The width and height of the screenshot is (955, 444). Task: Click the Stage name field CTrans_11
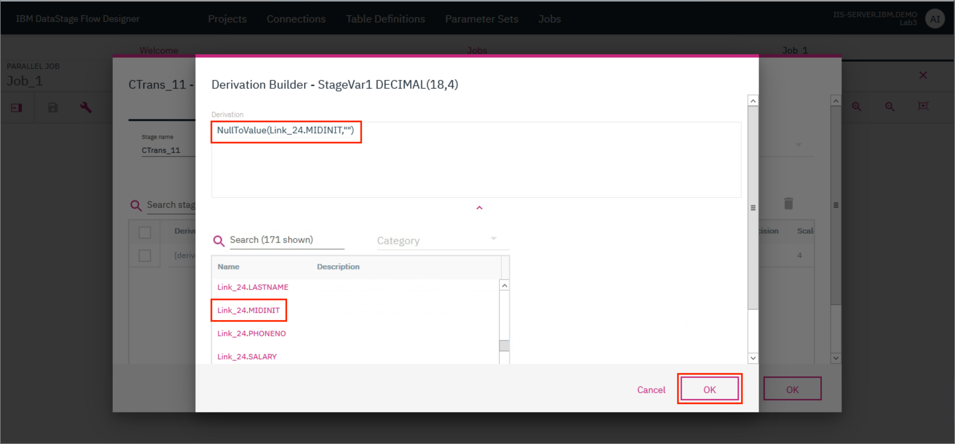[168, 150]
